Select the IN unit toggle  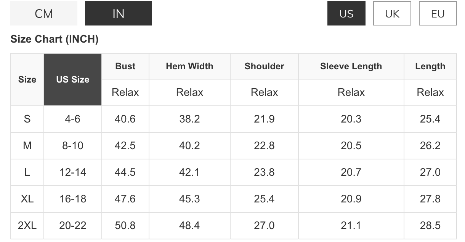[x=118, y=14]
